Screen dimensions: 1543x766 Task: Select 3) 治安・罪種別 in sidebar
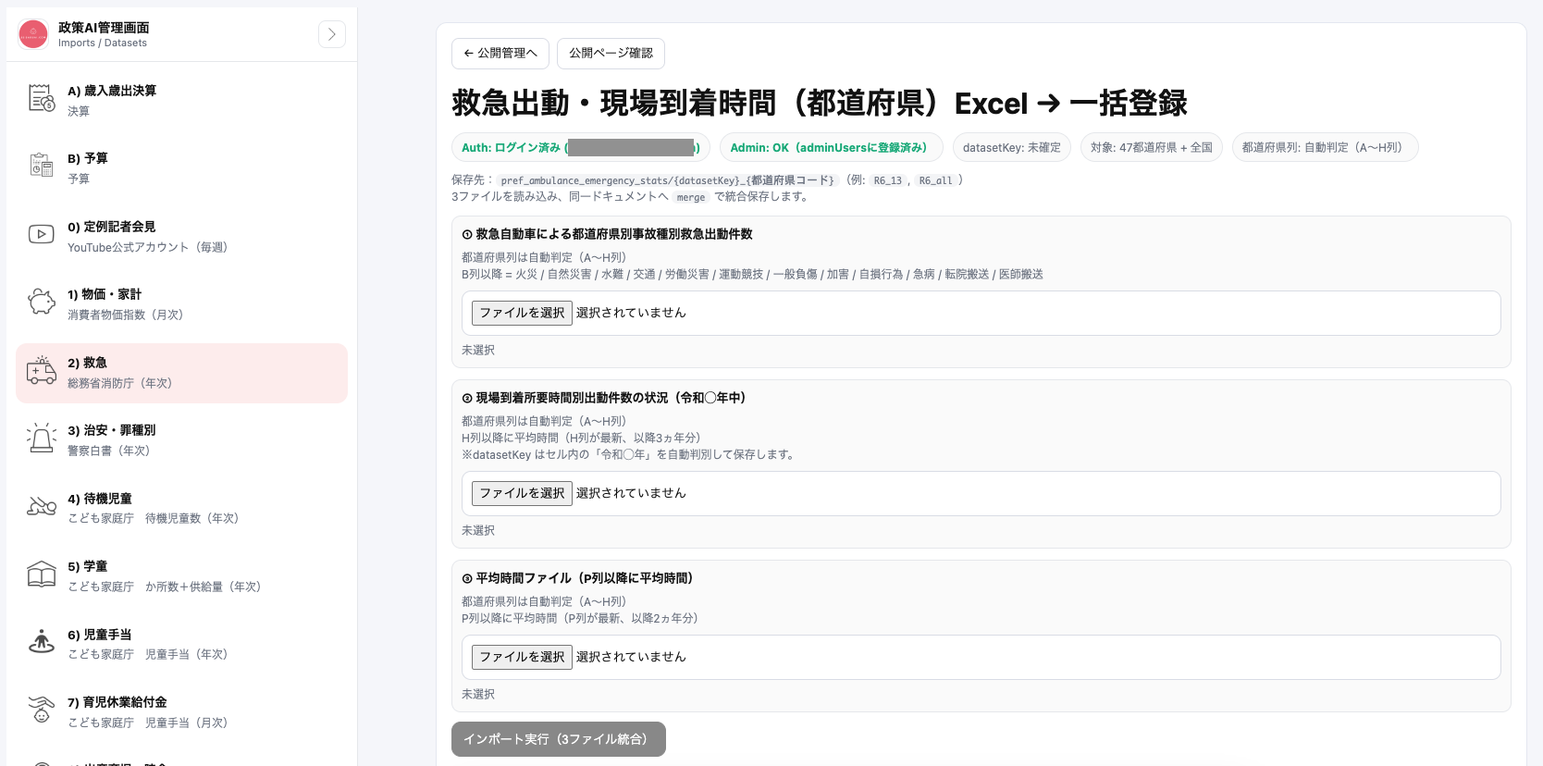(181, 440)
